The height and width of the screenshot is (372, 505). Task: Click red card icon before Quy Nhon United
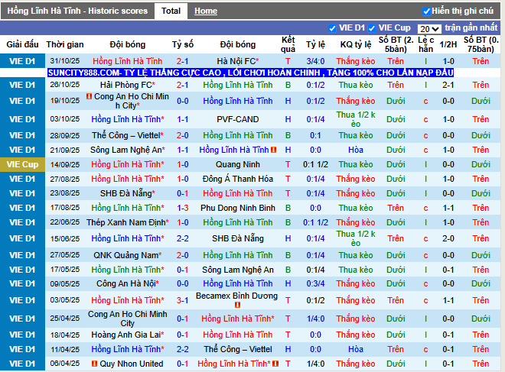point(94,364)
